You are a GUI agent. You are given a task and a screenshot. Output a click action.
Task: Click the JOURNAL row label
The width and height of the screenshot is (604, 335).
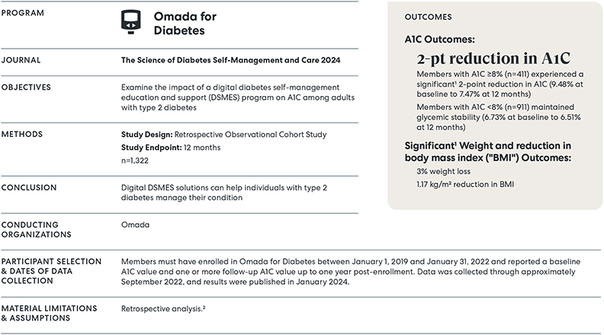pos(22,59)
